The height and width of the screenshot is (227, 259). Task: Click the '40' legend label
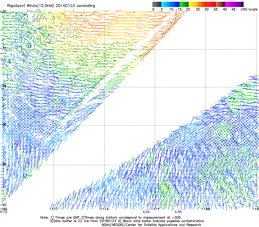[x=225, y=9]
